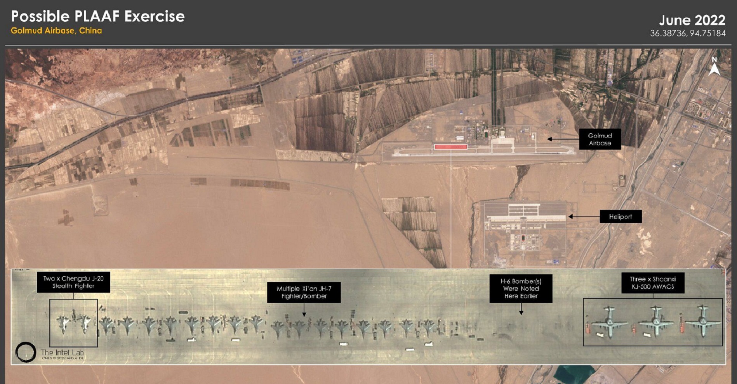Select the coordinates "36.38736, 94.75184"
This screenshot has width=737, height=384.
click(688, 33)
